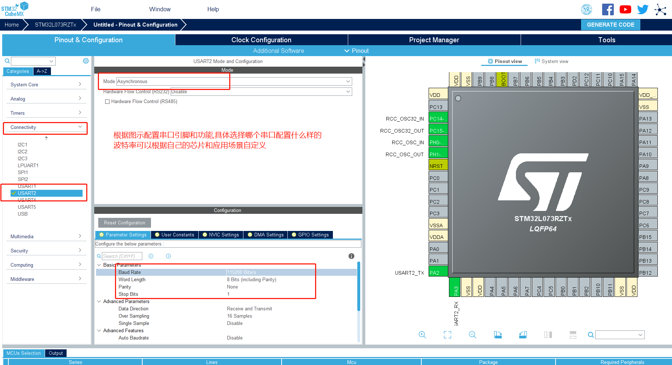
Task: Click the fit-to-screen icon below the pinout
Action: pos(447,335)
